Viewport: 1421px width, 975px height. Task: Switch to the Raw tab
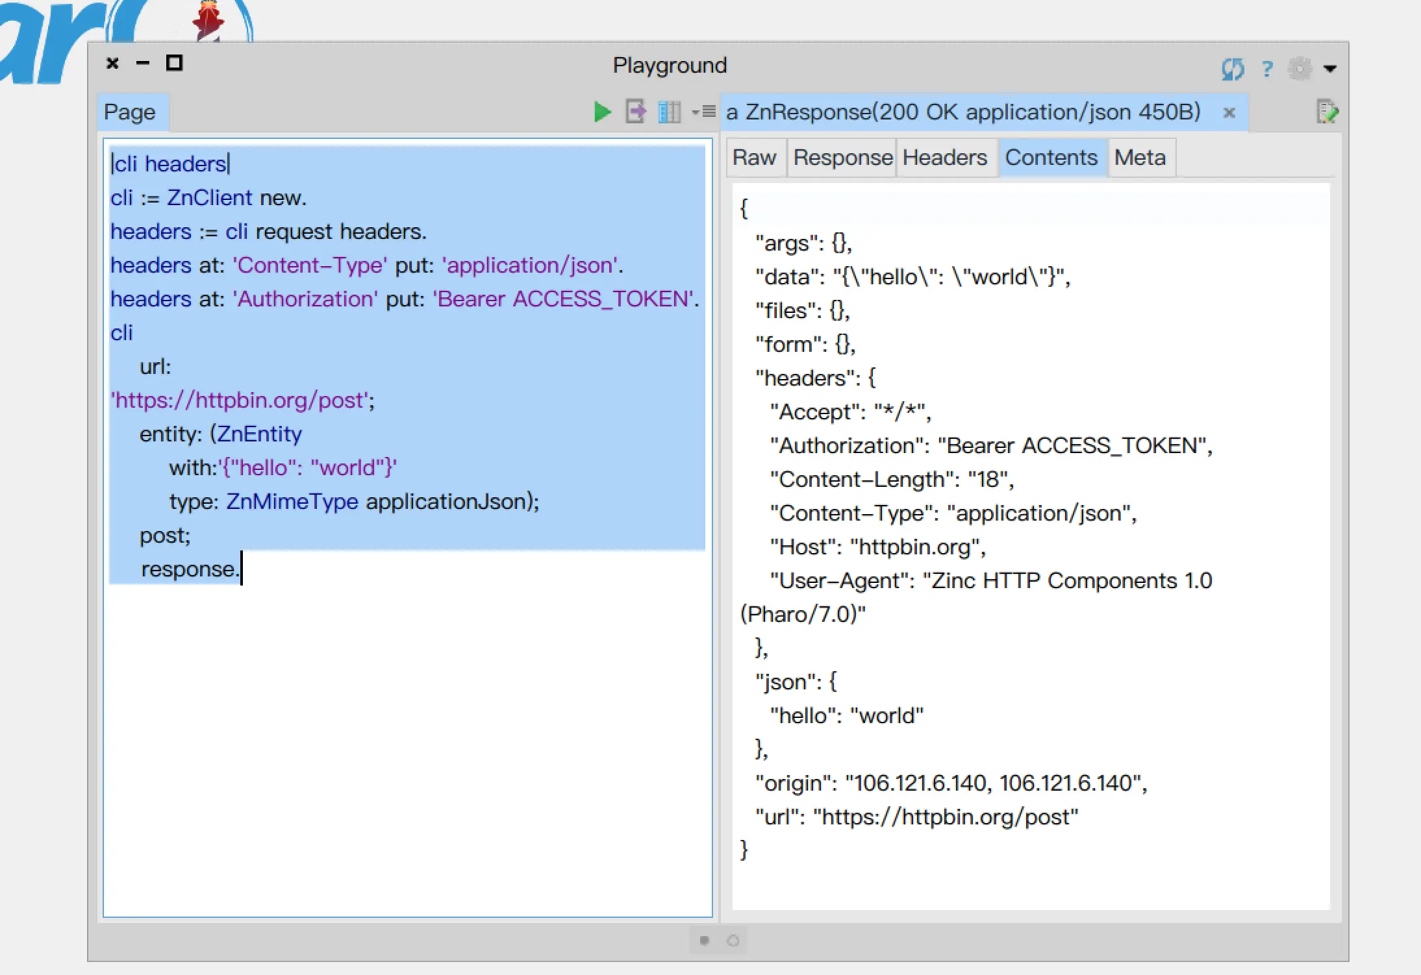(x=754, y=158)
